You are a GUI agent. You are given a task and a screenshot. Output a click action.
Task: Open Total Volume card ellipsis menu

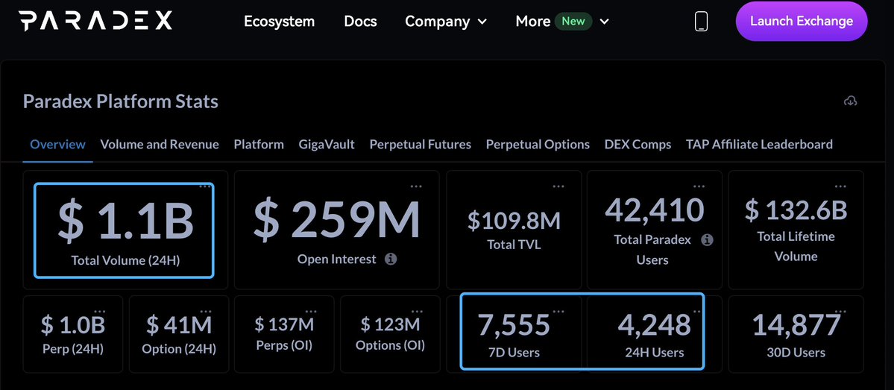pos(203,186)
